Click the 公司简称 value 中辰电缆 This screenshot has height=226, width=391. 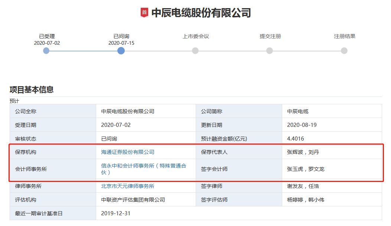point(298,111)
